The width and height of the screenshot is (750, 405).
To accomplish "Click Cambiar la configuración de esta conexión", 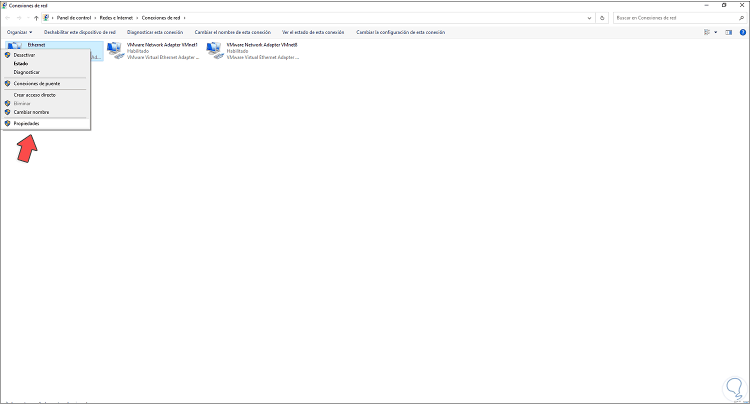I will [x=400, y=32].
